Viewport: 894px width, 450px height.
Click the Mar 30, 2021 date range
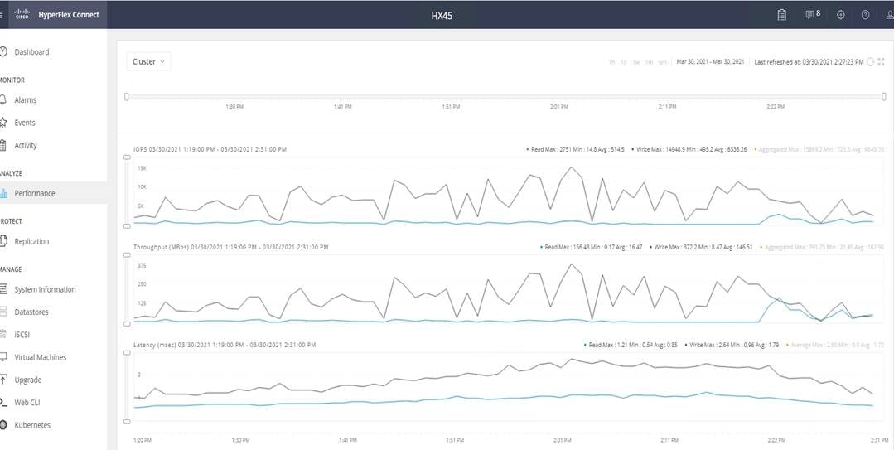point(710,62)
